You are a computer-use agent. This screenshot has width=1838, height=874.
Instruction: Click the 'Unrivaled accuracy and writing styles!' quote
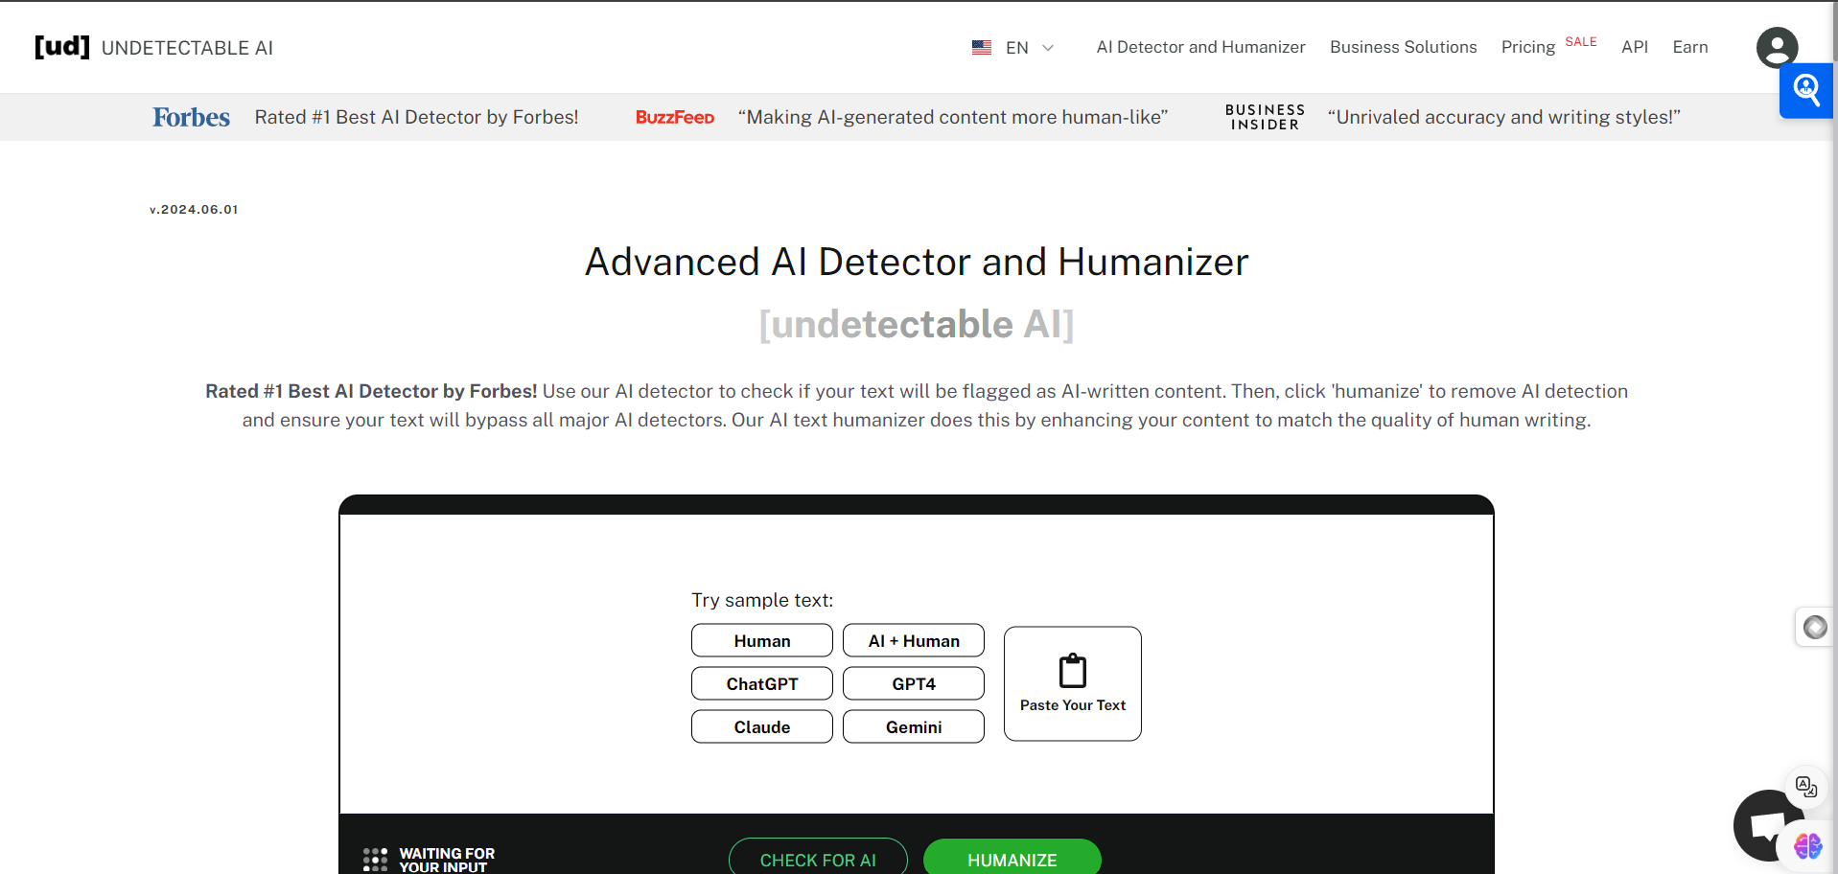click(x=1503, y=117)
